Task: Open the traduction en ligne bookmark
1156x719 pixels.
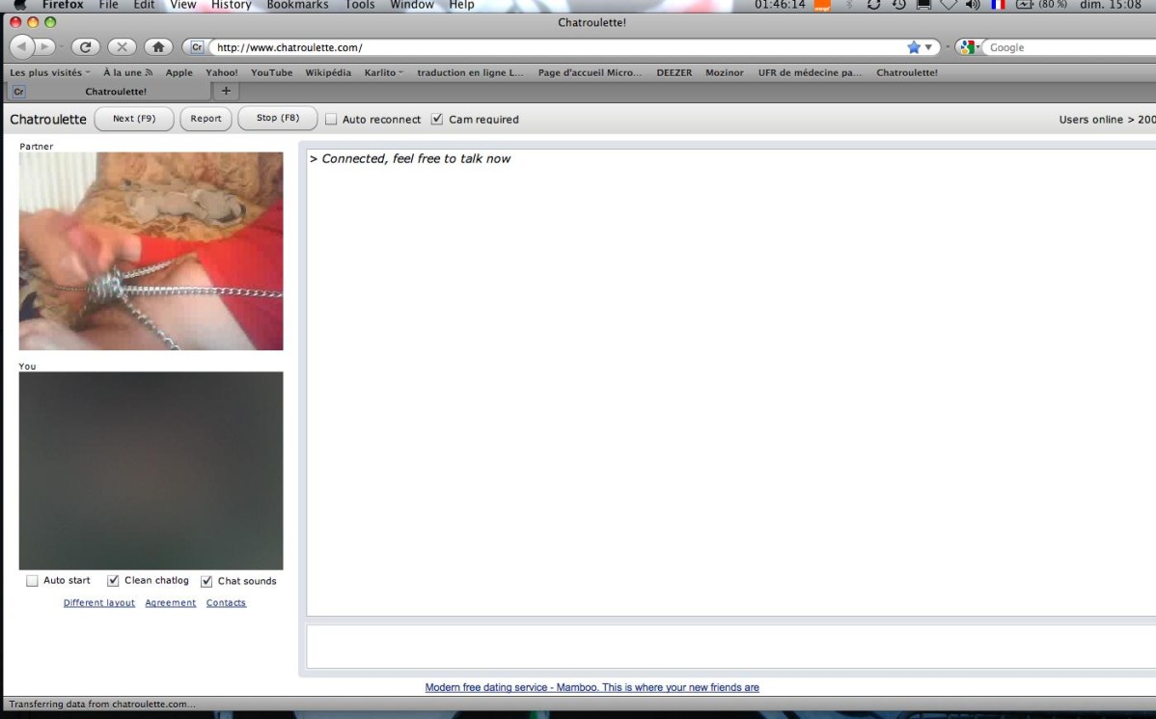Action: pyautogui.click(x=470, y=72)
